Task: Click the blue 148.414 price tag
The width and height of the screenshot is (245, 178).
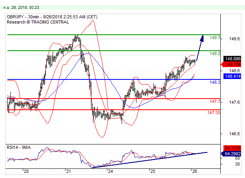Action: point(232,76)
